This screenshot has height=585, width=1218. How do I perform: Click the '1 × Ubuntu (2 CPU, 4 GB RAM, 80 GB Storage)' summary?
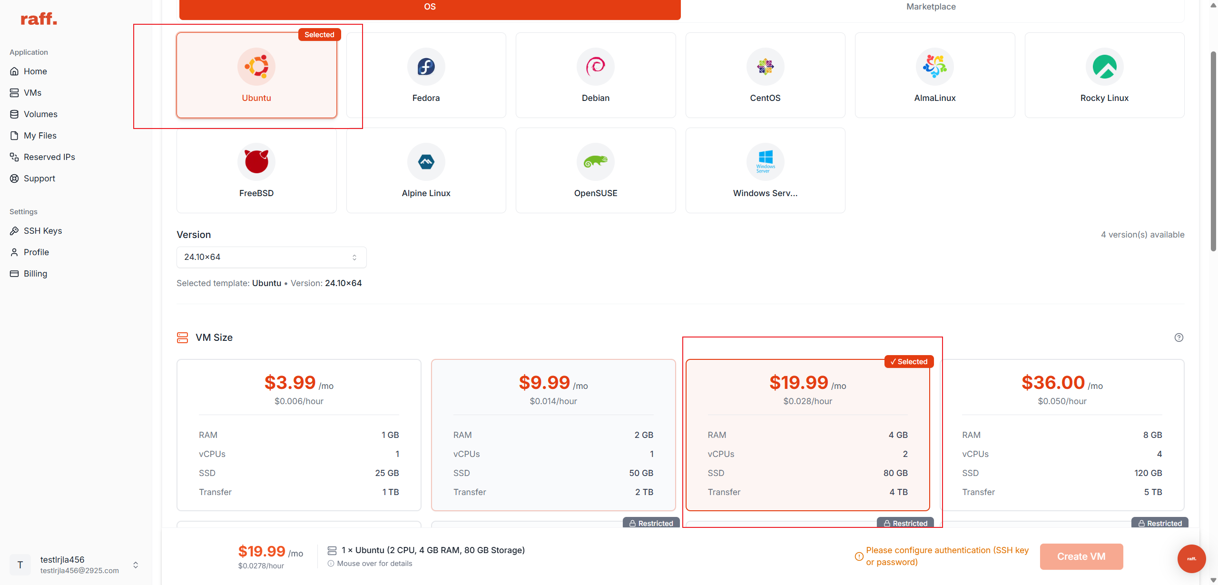pyautogui.click(x=433, y=550)
